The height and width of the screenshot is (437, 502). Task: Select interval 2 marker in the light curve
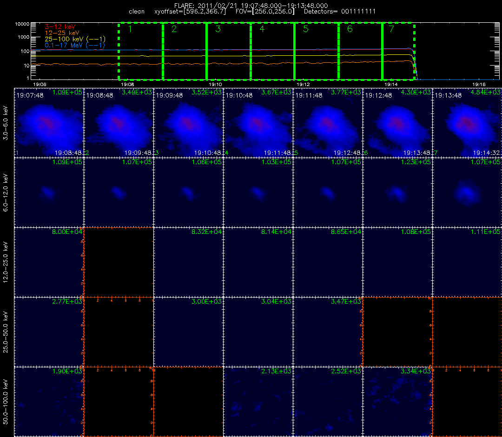coord(174,29)
